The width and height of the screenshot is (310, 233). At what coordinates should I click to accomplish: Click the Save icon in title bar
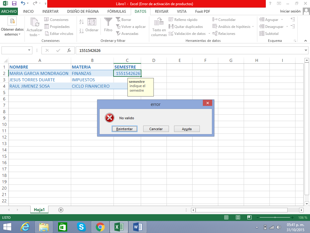point(14,4)
